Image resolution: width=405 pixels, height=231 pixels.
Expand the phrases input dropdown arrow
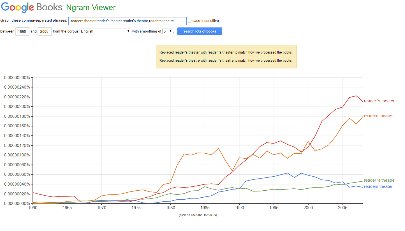tap(183, 21)
